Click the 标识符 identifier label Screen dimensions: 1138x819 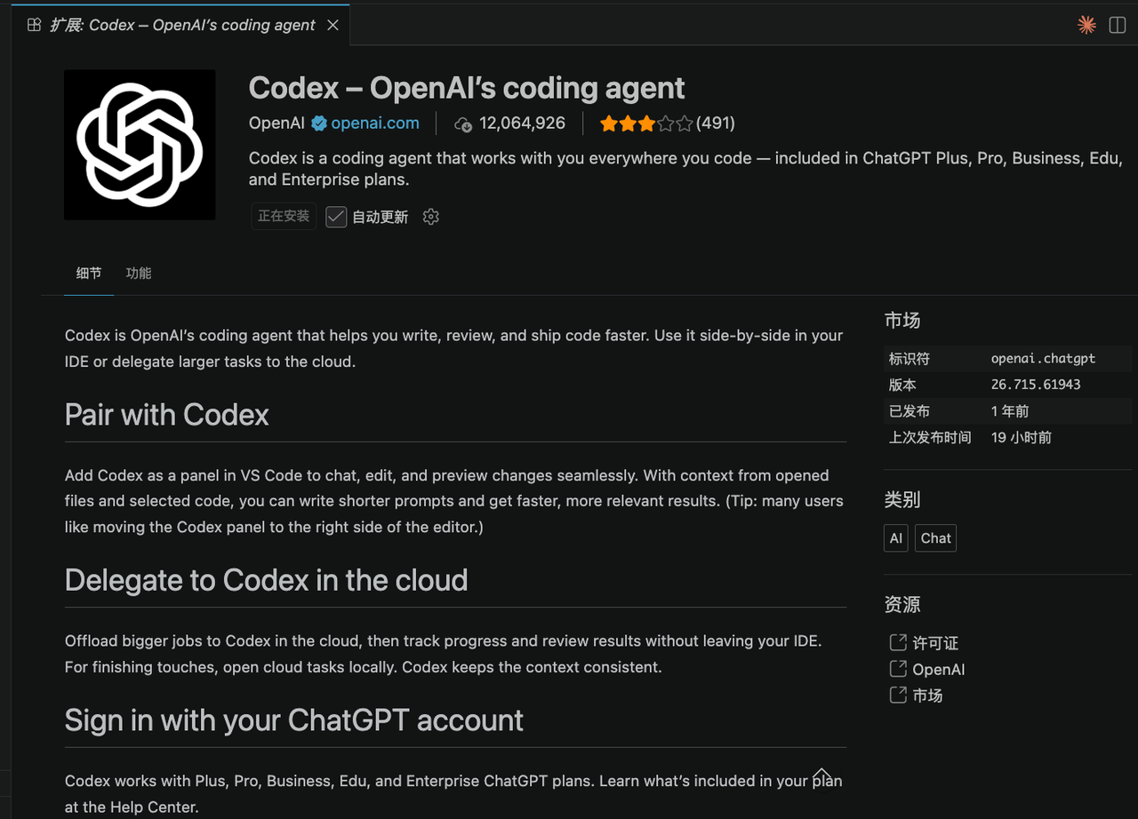point(909,359)
